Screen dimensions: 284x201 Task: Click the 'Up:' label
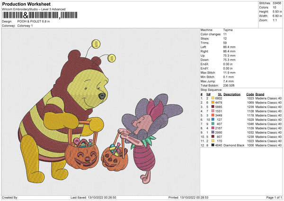coord(203,55)
